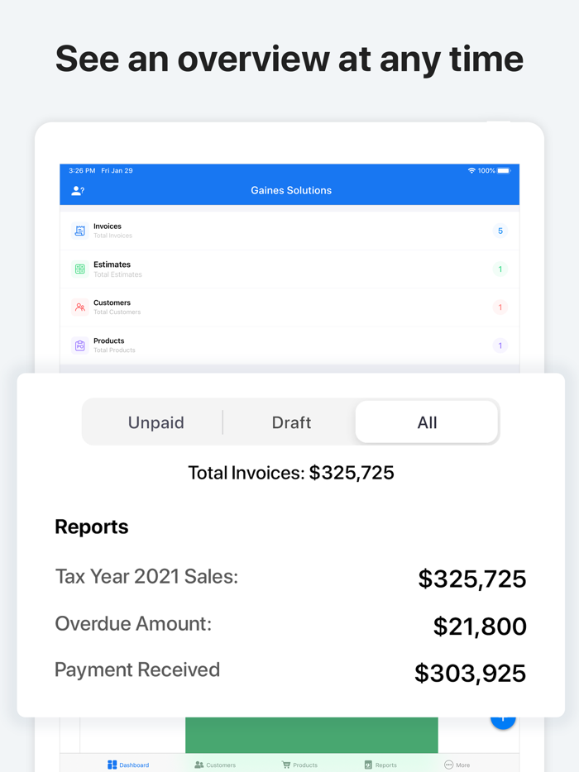Open the Invoices receipt icon
This screenshot has width=579, height=772.
pos(80,231)
